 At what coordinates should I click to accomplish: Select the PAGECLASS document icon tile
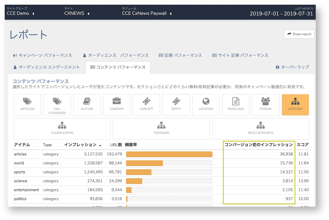coord(236,105)
